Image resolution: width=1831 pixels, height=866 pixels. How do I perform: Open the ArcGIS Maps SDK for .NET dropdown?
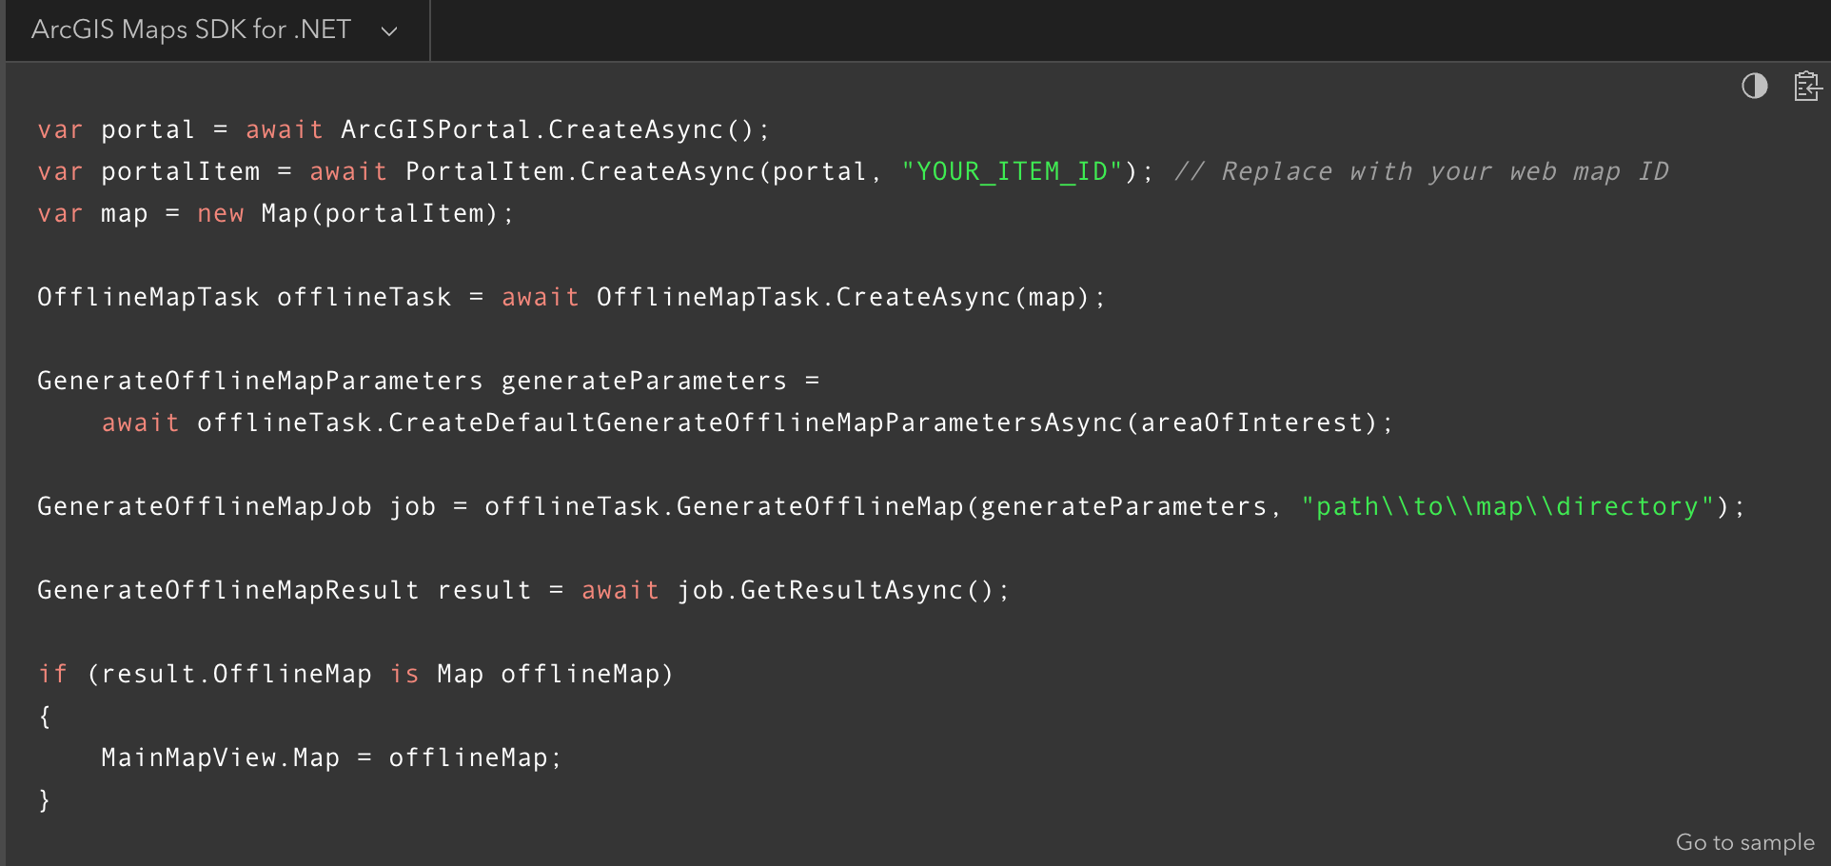coord(191,30)
